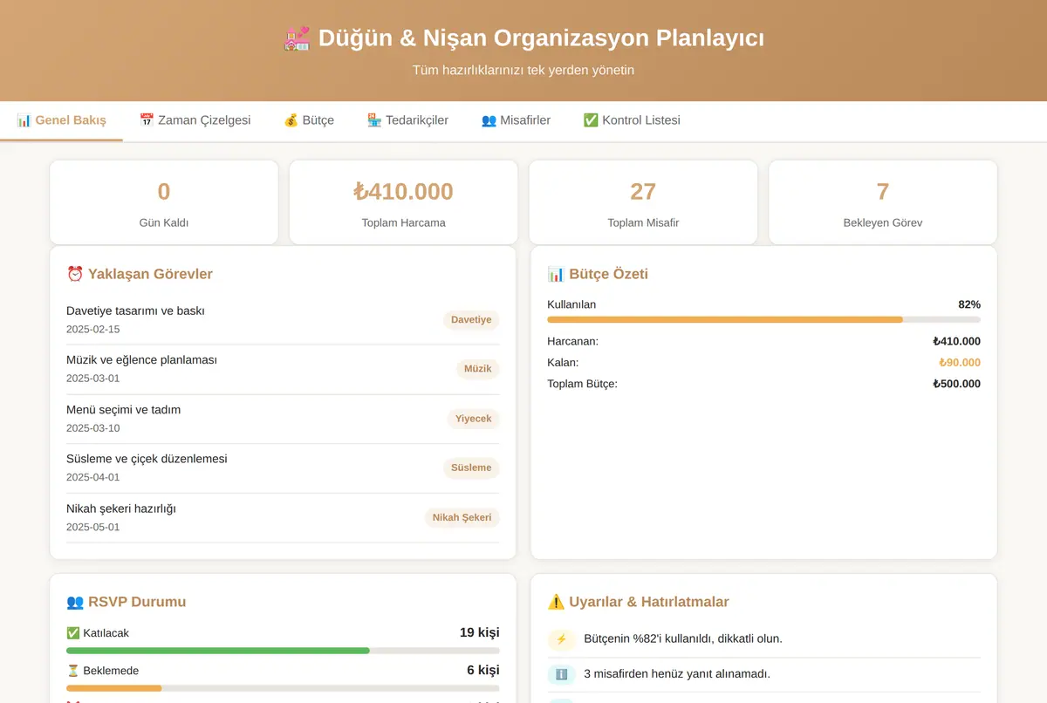The height and width of the screenshot is (703, 1047).
Task: Click the warning icon beside Uyarılar & Hatırlatmalar
Action: click(x=556, y=602)
